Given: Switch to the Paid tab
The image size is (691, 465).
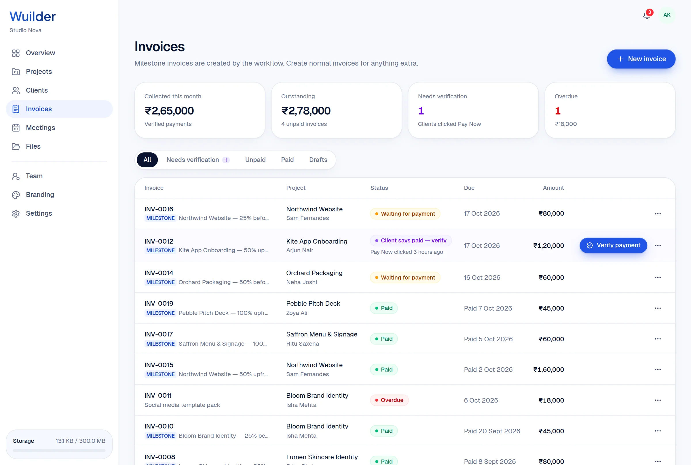Looking at the screenshot, I should coord(287,160).
